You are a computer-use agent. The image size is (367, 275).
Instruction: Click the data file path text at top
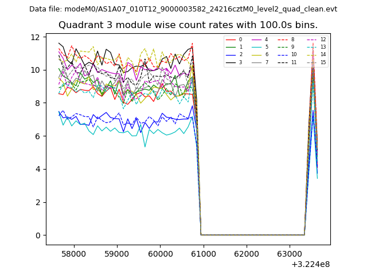click(183, 9)
